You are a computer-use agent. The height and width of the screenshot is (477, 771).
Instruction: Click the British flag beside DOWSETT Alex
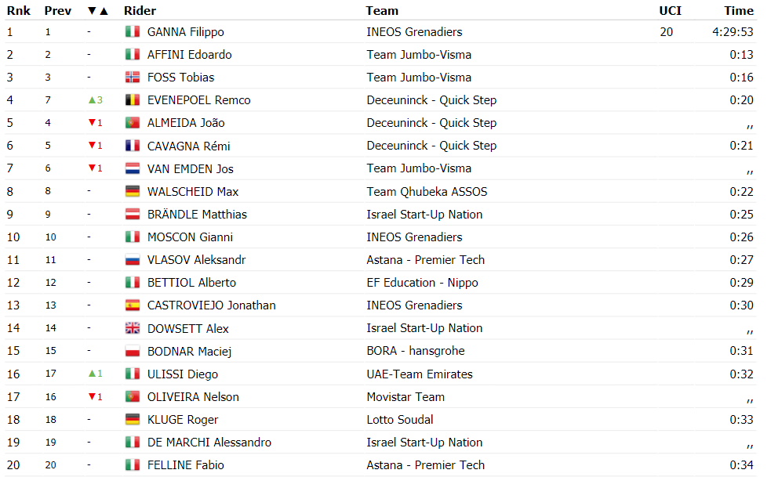point(133,328)
